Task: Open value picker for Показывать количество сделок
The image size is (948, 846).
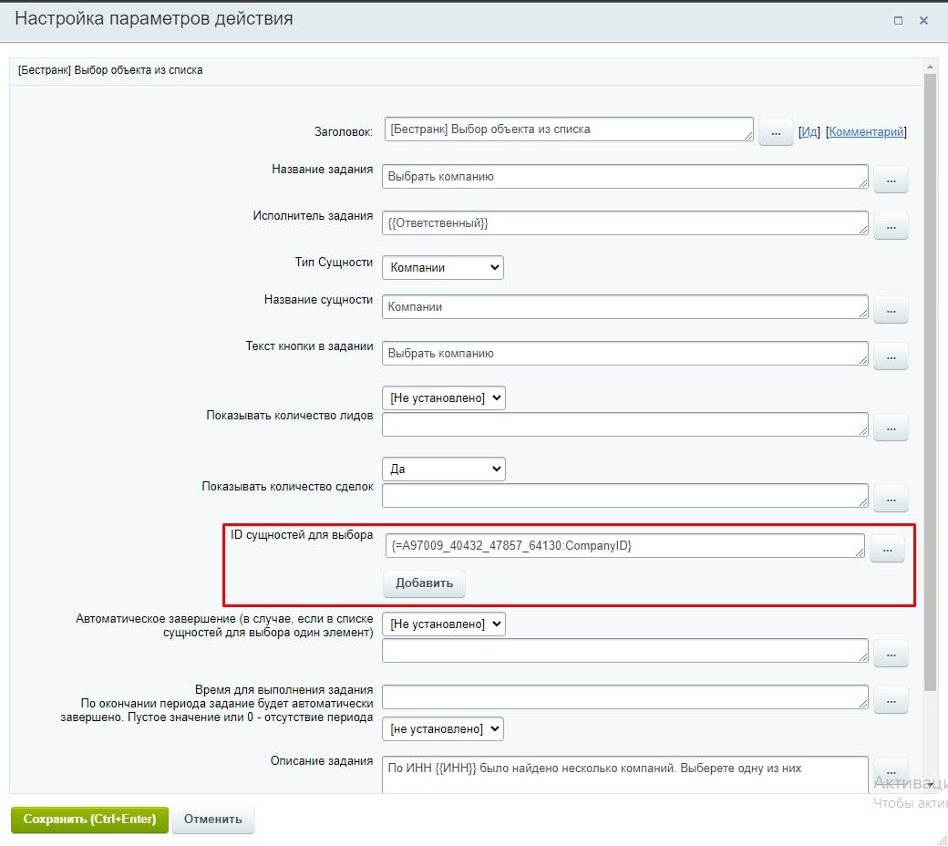Action: [x=891, y=498]
